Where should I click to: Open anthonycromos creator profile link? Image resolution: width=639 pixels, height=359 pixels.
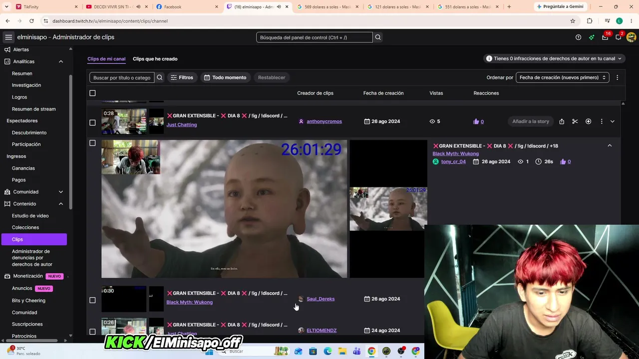(x=324, y=122)
